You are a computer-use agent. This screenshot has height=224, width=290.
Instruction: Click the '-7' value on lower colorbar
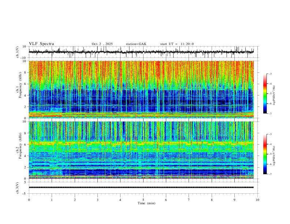(x=270, y=174)
